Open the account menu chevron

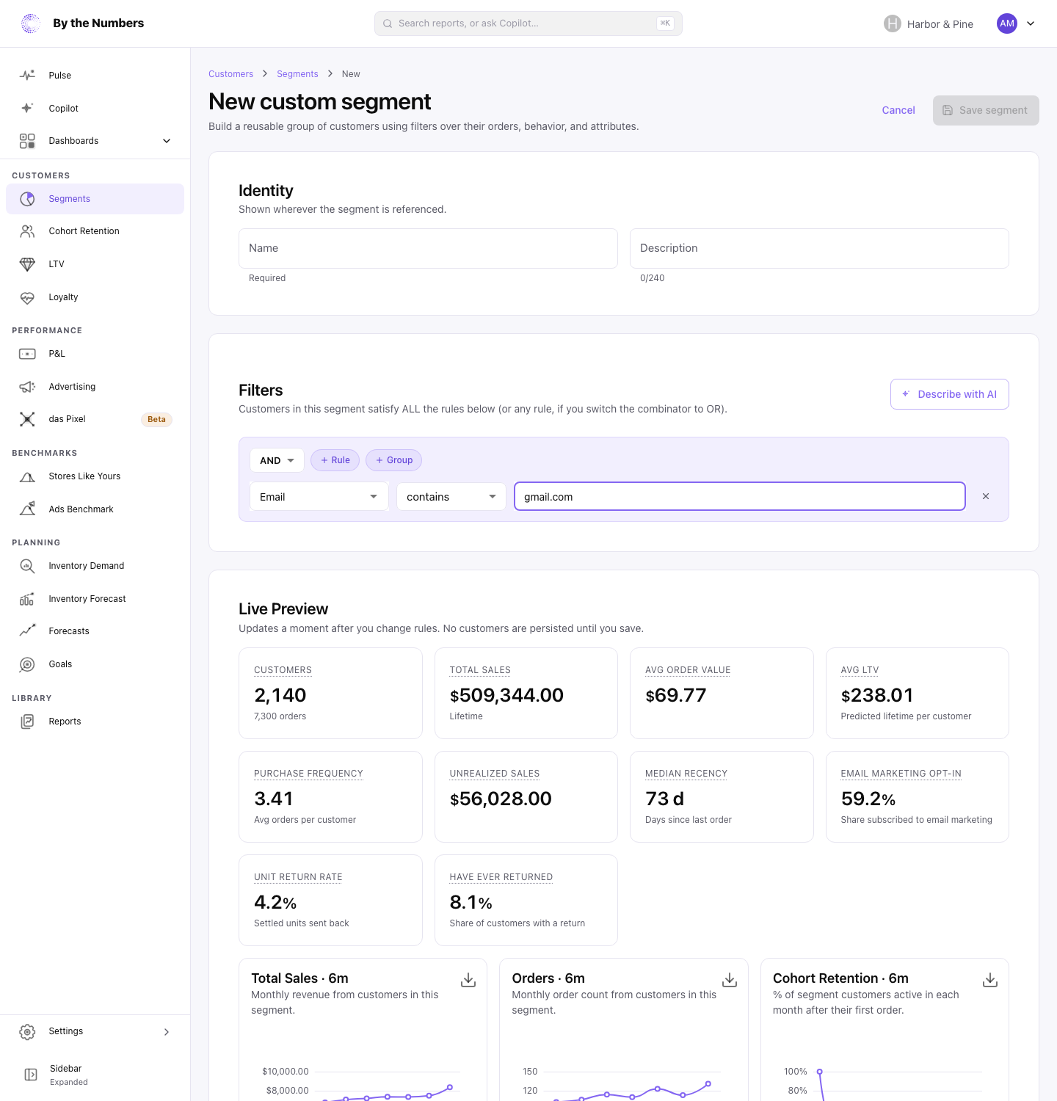[x=1031, y=23]
